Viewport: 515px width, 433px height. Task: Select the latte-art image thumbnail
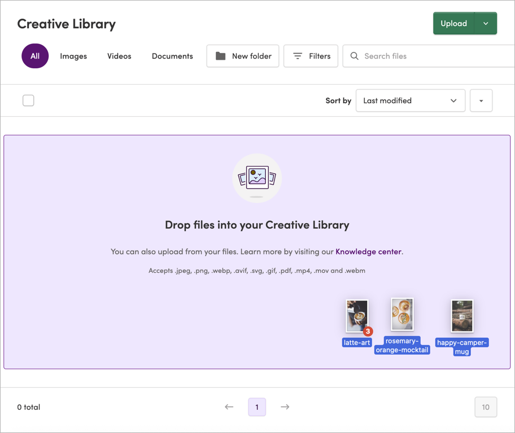[x=357, y=316]
